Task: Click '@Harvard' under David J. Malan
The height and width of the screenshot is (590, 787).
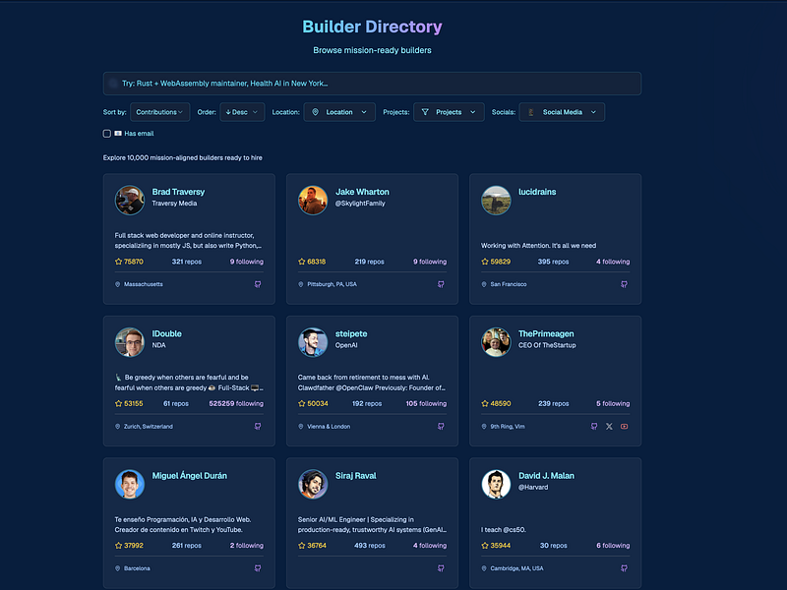Action: (x=533, y=487)
